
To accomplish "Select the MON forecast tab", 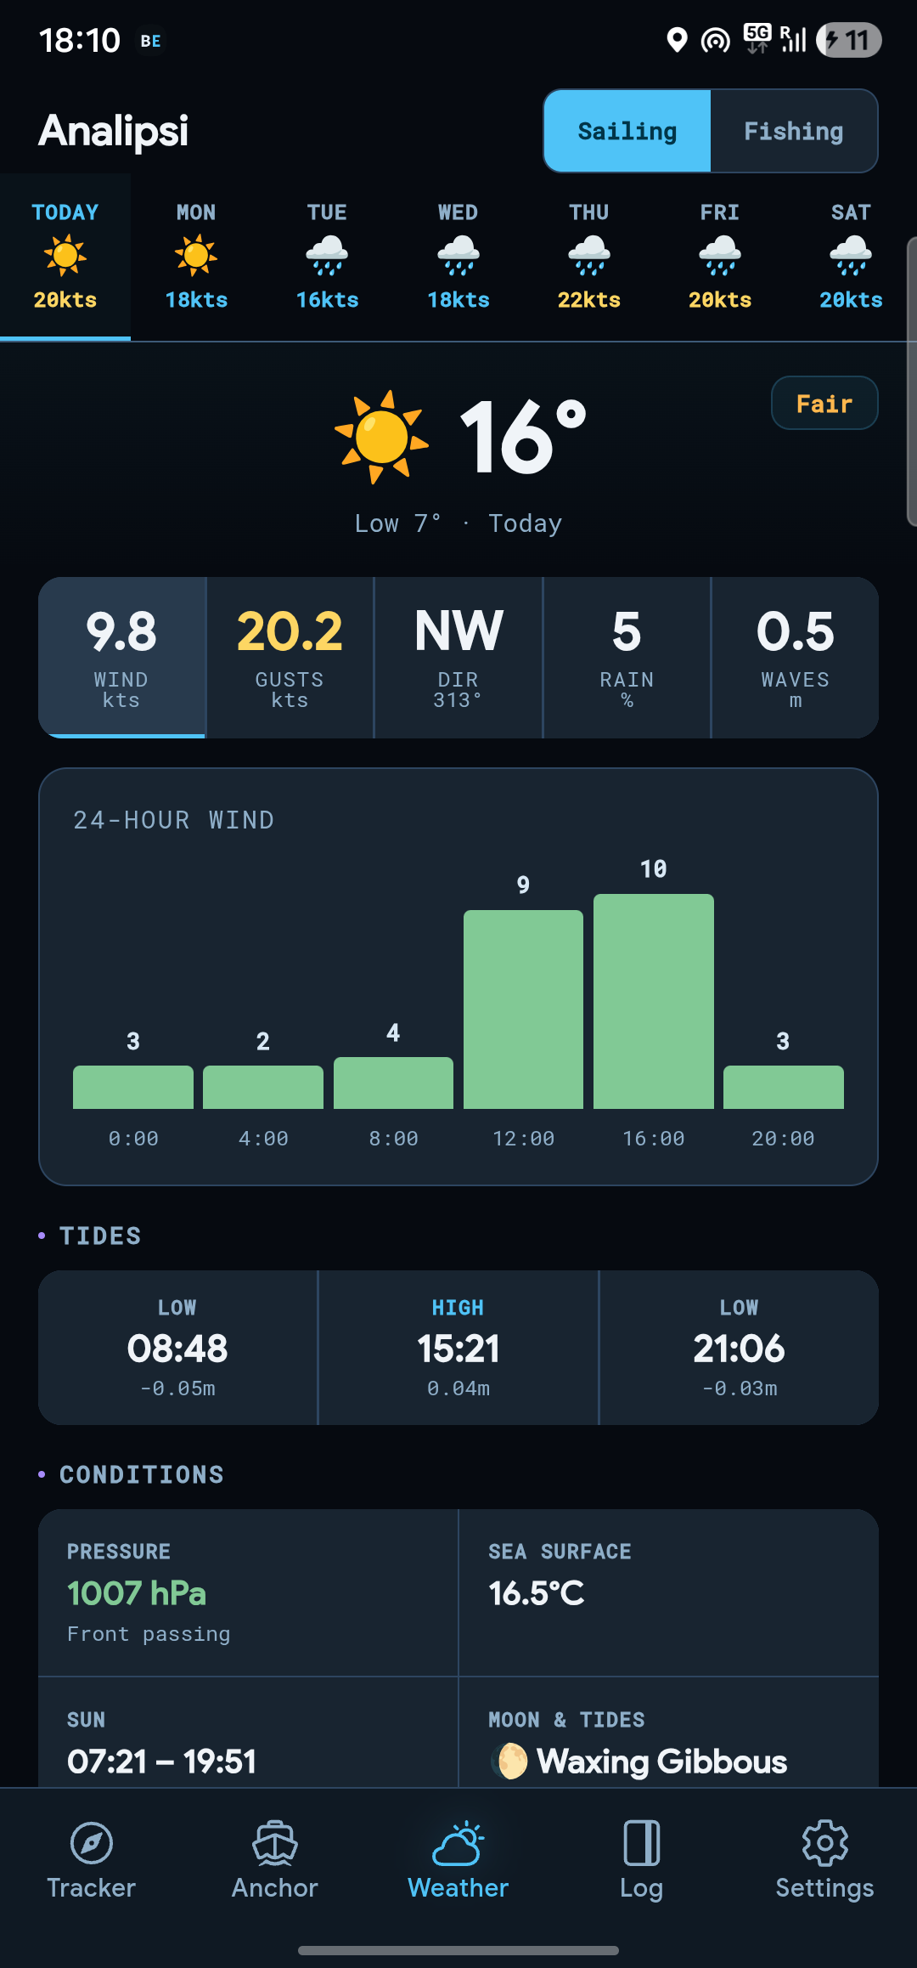I will tap(196, 257).
